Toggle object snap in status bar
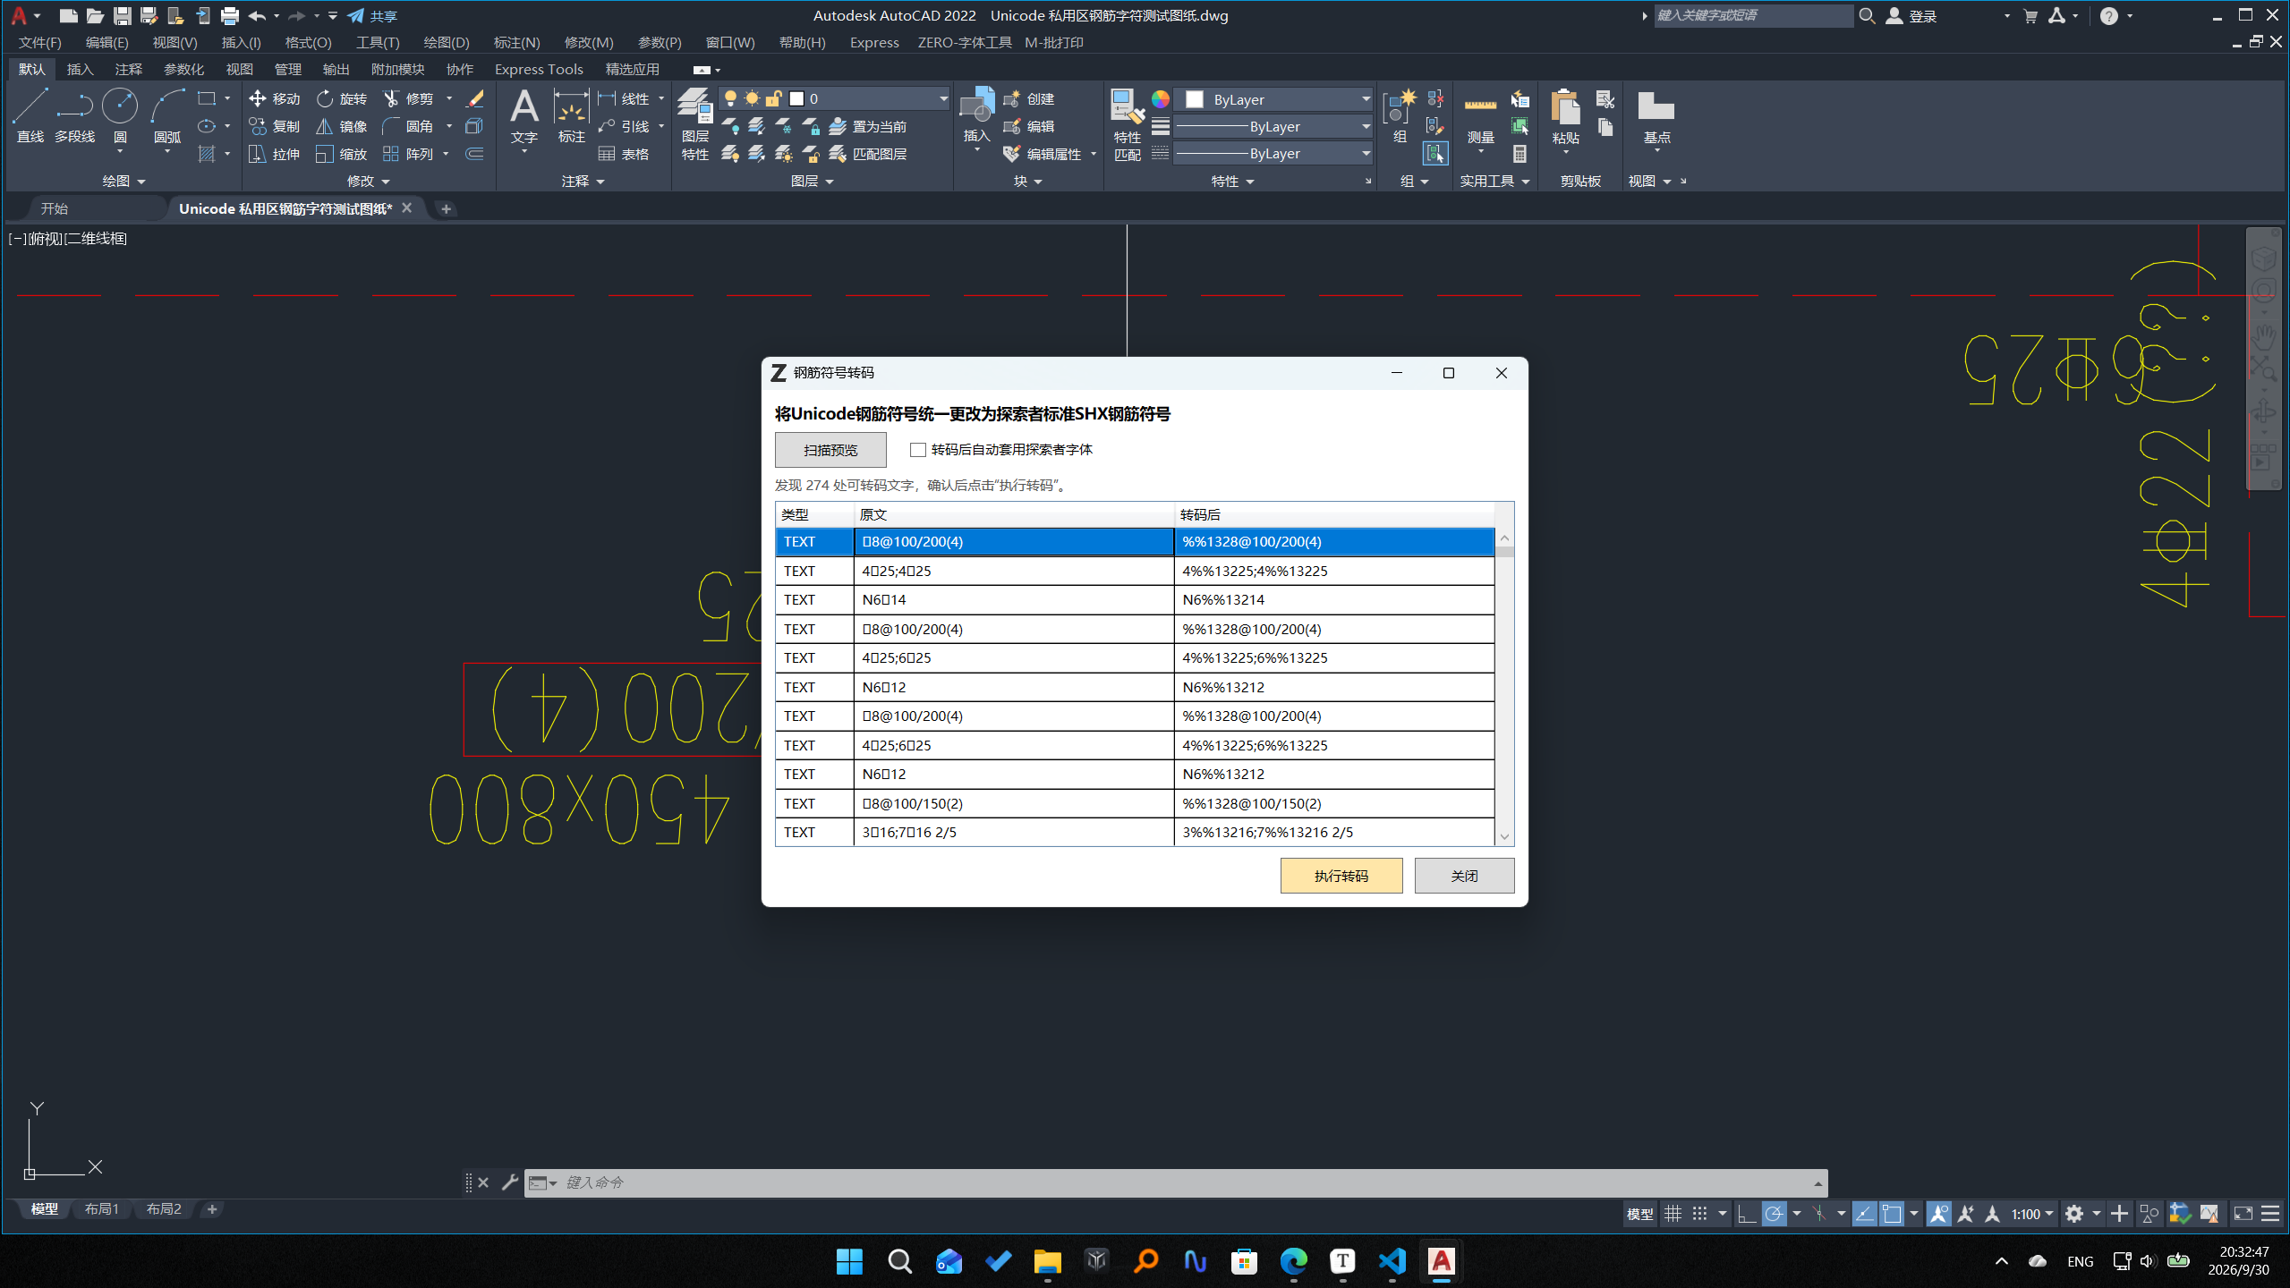Image resolution: width=2290 pixels, height=1288 pixels. click(1891, 1214)
